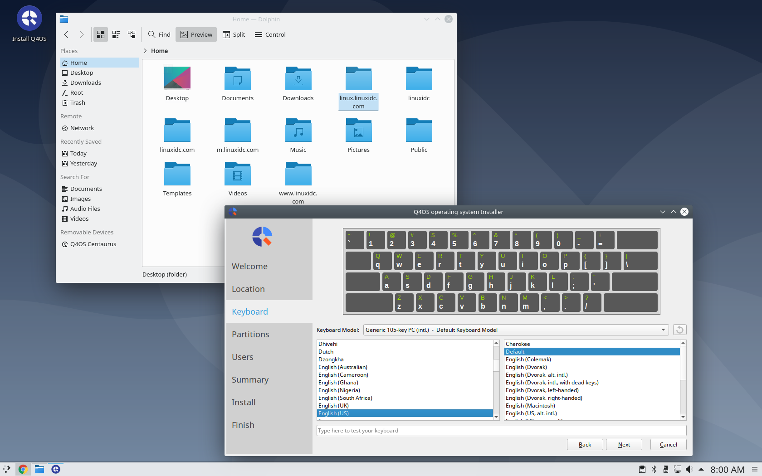Choose English (Australian) layout

[405, 367]
